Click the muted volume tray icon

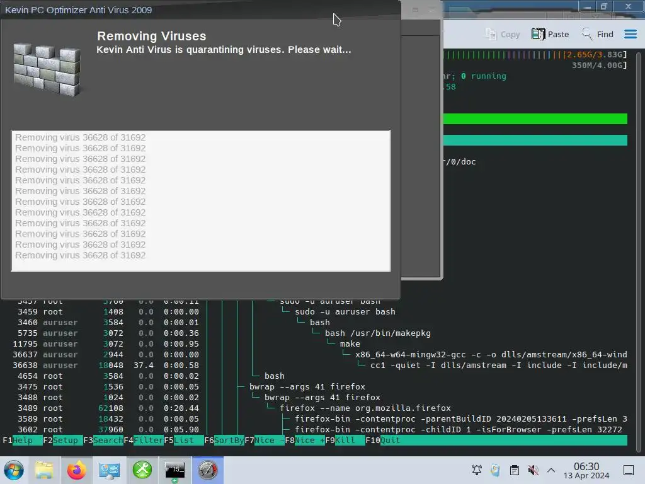click(x=533, y=470)
